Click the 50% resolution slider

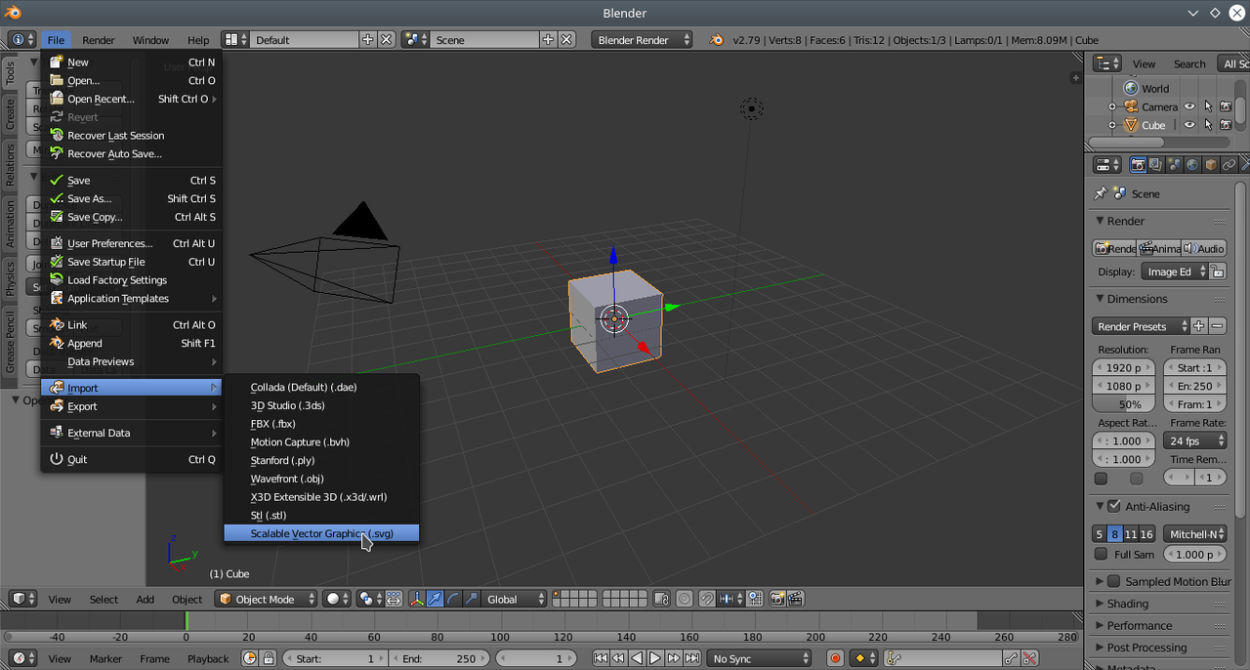1123,404
